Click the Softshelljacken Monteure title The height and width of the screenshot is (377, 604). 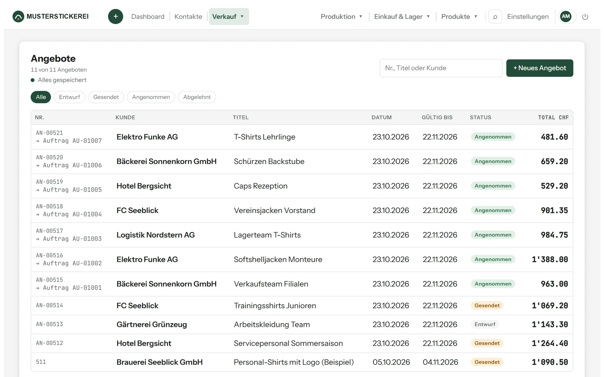pyautogui.click(x=278, y=259)
